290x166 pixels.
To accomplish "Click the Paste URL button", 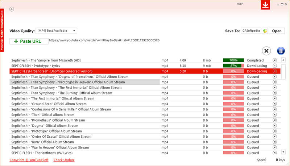I will coord(29,41).
